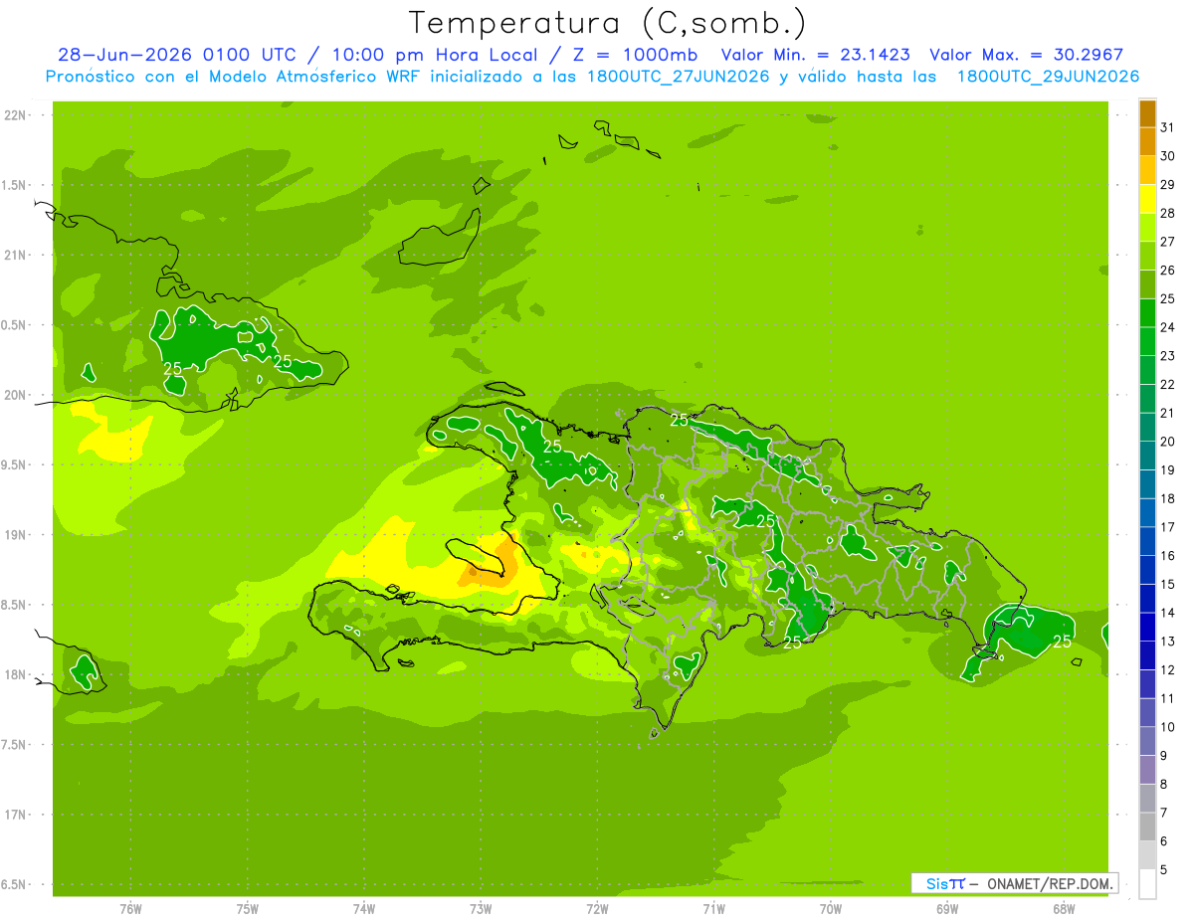
Task: Click the "6.5N" latitude axis label
Action: tap(14, 885)
